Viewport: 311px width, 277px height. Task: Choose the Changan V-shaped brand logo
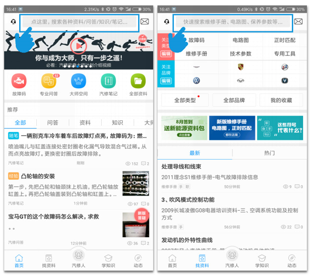[284, 81]
